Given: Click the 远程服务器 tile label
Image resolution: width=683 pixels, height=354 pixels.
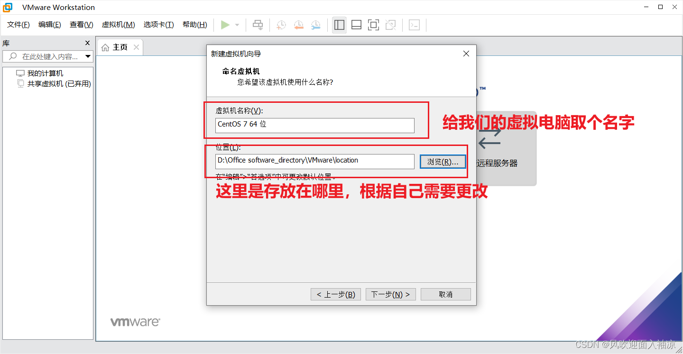Looking at the screenshot, I should (497, 163).
